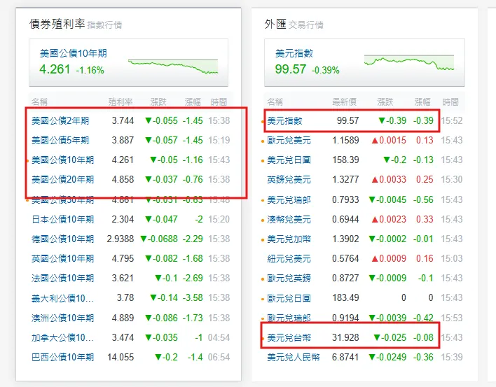
Task: Select the 0.6944 exchange rate value
Action: coord(345,219)
